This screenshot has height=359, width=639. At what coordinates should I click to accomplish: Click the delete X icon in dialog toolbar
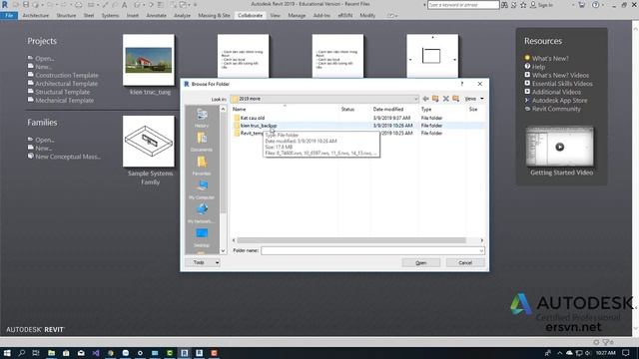(x=446, y=99)
